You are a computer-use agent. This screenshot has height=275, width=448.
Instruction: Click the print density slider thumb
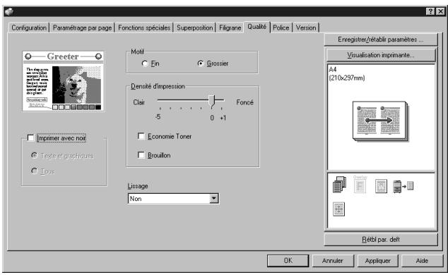coord(211,101)
